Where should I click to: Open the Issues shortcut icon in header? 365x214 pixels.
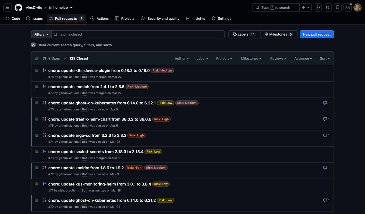coord(318,8)
